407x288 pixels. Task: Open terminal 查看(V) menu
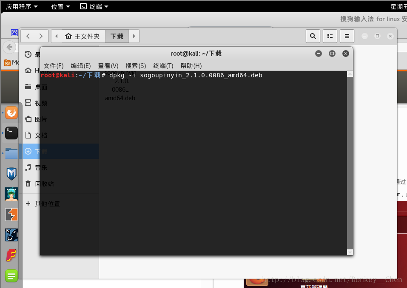[x=108, y=66]
